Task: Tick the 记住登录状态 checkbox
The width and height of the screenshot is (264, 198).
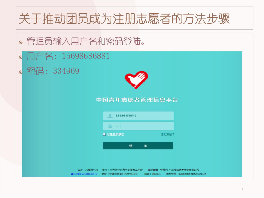Action: pyautogui.click(x=104, y=134)
